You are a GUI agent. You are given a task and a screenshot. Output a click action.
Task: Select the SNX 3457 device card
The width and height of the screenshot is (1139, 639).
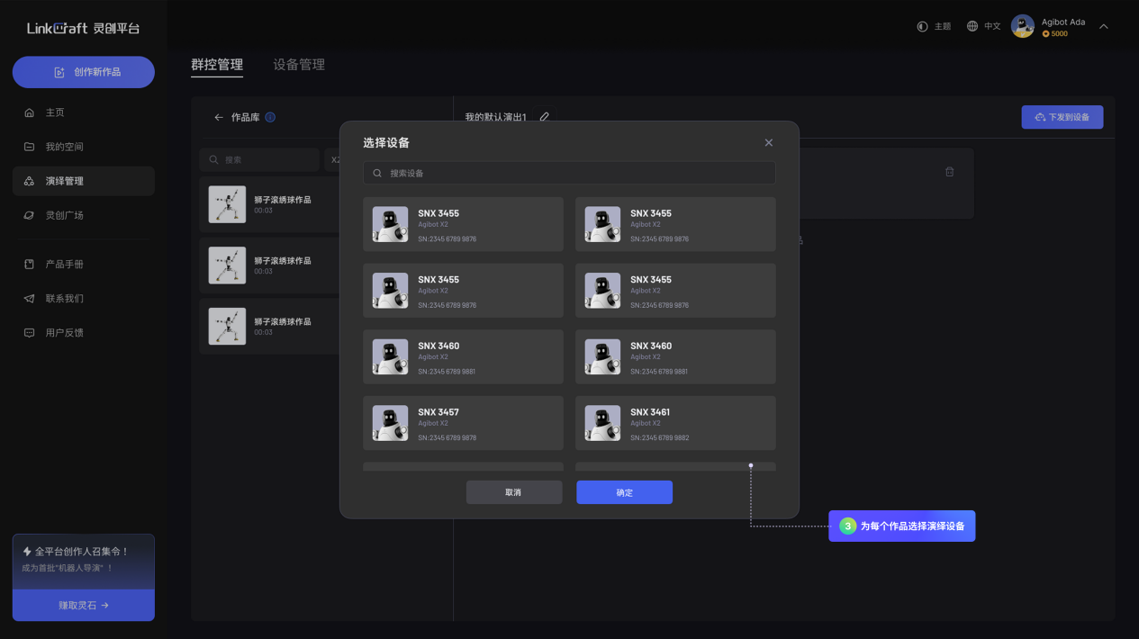463,423
